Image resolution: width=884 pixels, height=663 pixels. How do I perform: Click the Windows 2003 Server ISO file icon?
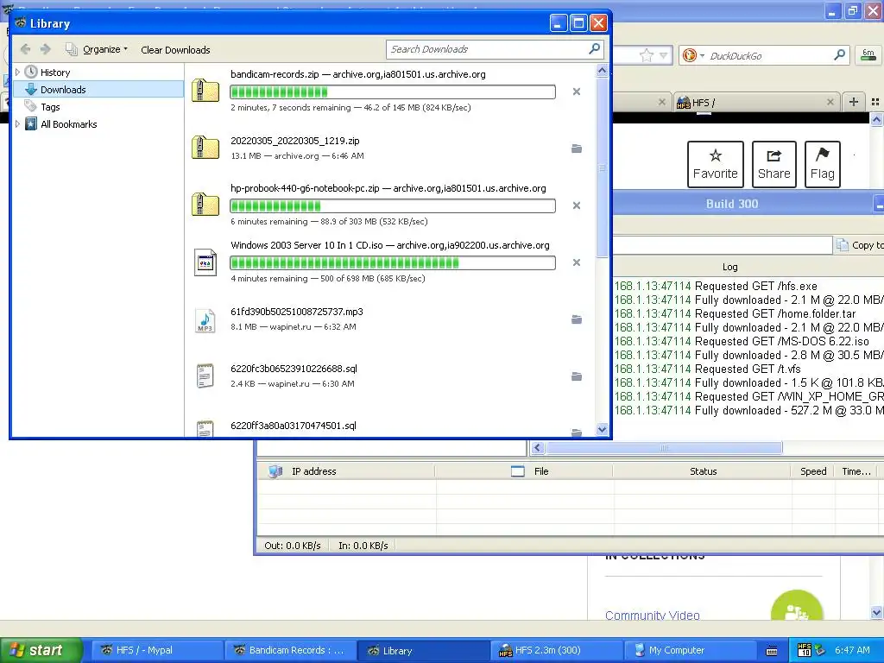pyautogui.click(x=205, y=262)
